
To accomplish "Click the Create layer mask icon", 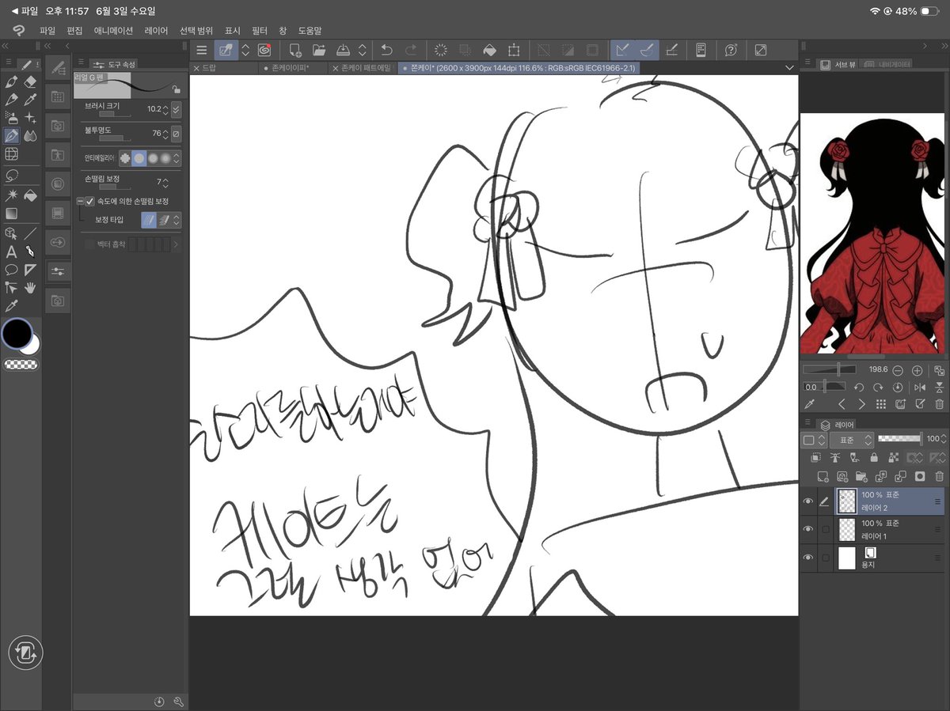I will coord(919,476).
